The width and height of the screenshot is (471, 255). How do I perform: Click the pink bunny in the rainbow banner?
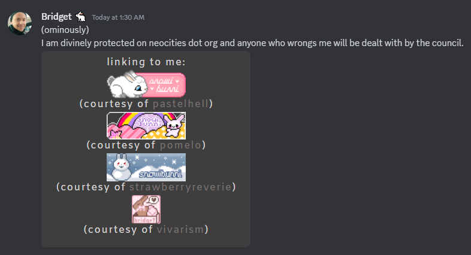tap(174, 125)
